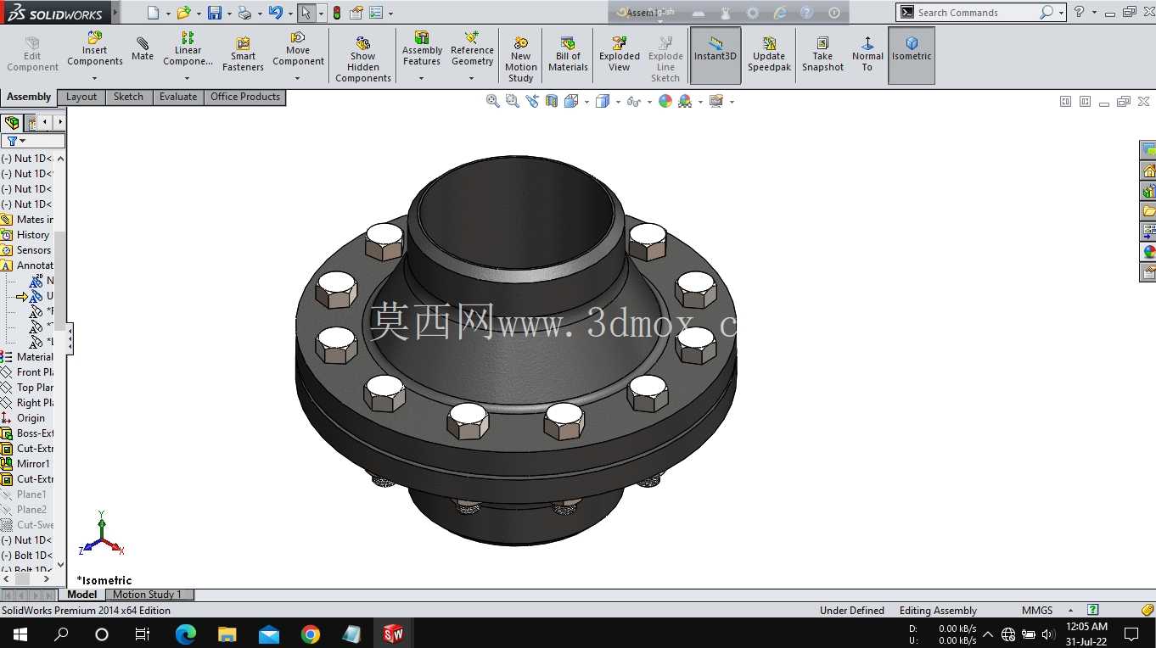
Task: Click the Insert Components tool
Action: click(x=94, y=49)
